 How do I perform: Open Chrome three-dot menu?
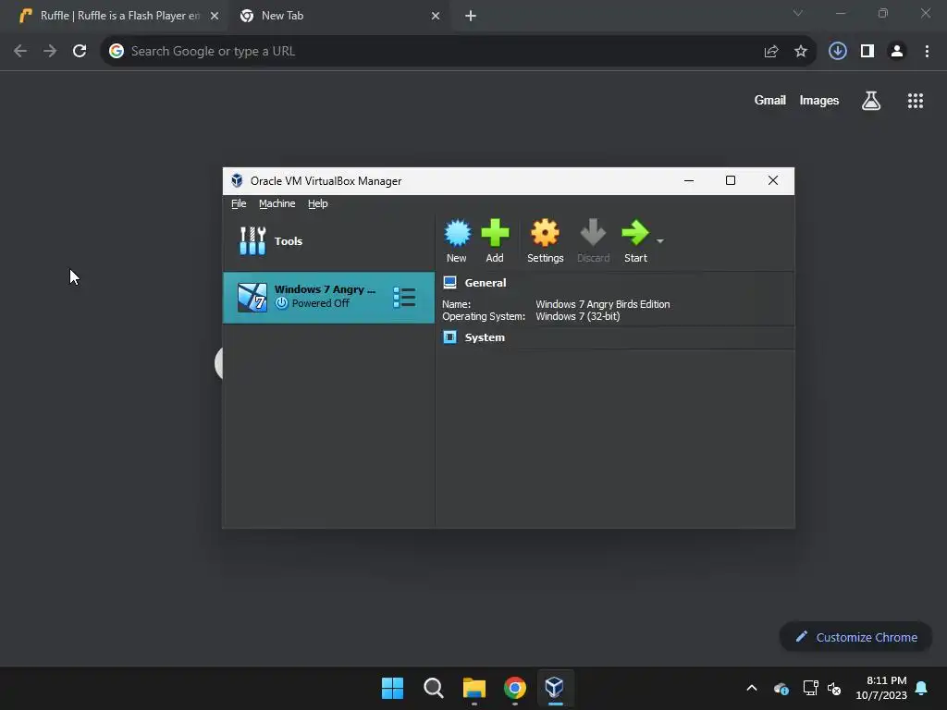click(x=927, y=52)
